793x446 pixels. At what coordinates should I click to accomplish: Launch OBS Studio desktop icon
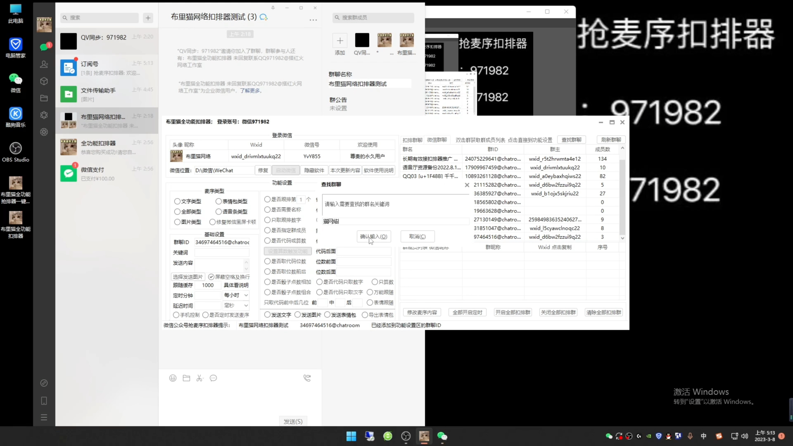16,152
